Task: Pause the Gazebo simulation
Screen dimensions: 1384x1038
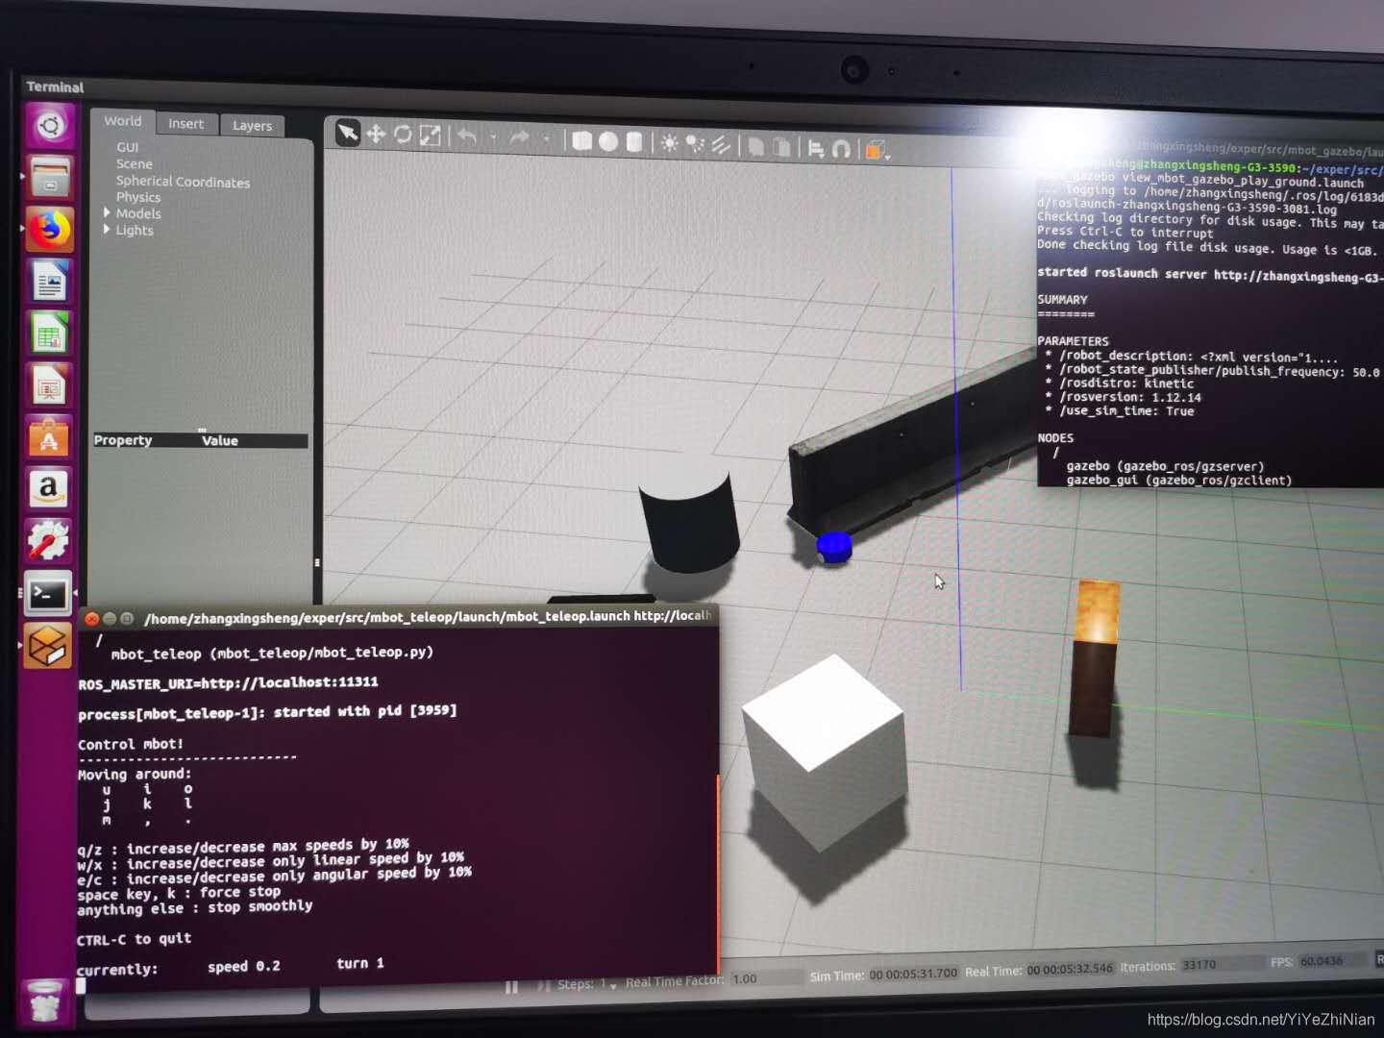Action: click(x=511, y=987)
